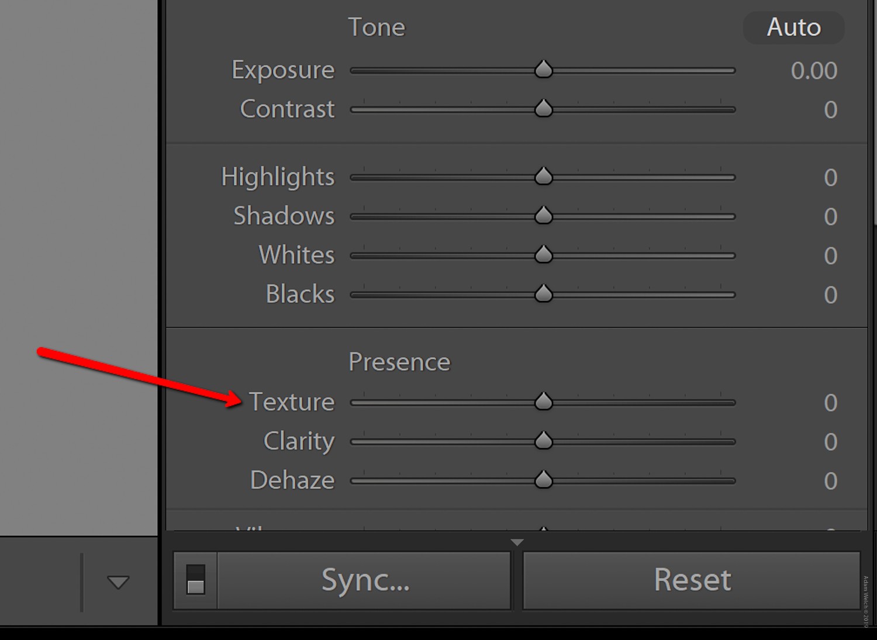
Task: Click the Presence section heading
Action: (x=399, y=361)
